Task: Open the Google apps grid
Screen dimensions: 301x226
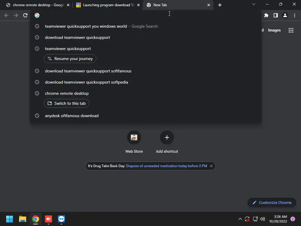Action: (x=291, y=30)
